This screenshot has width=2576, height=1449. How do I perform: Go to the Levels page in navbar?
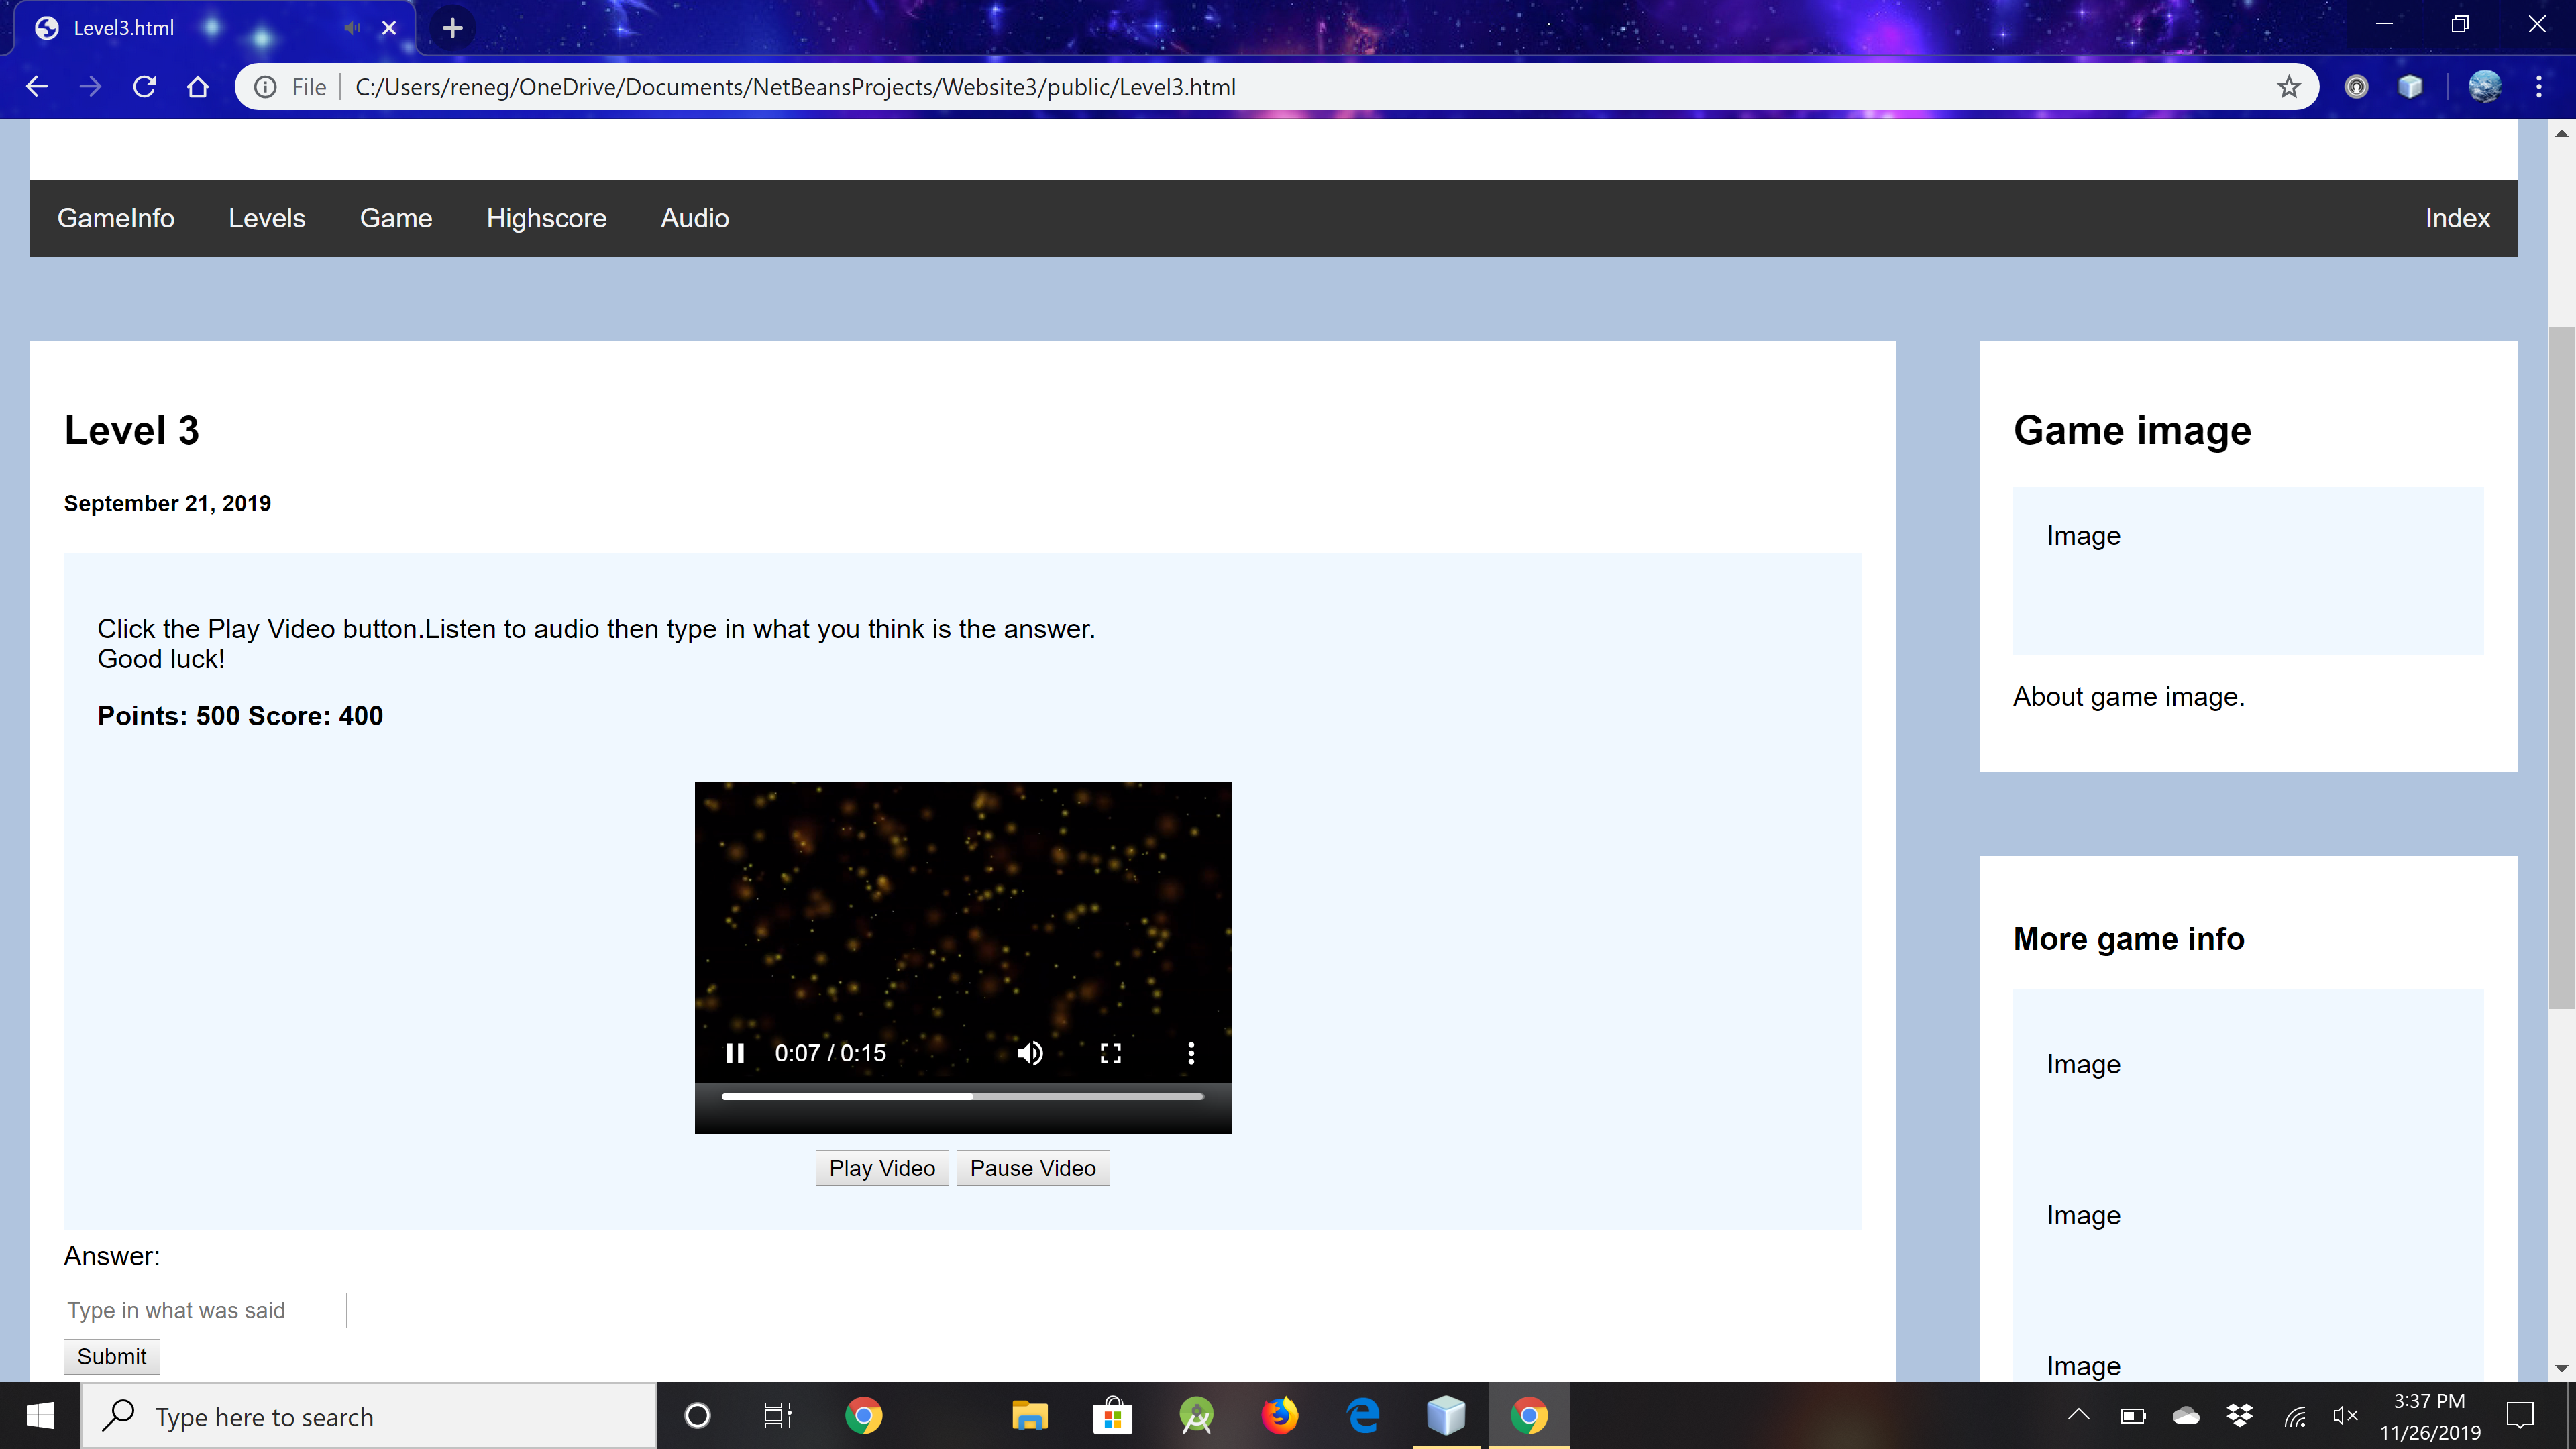(x=266, y=218)
